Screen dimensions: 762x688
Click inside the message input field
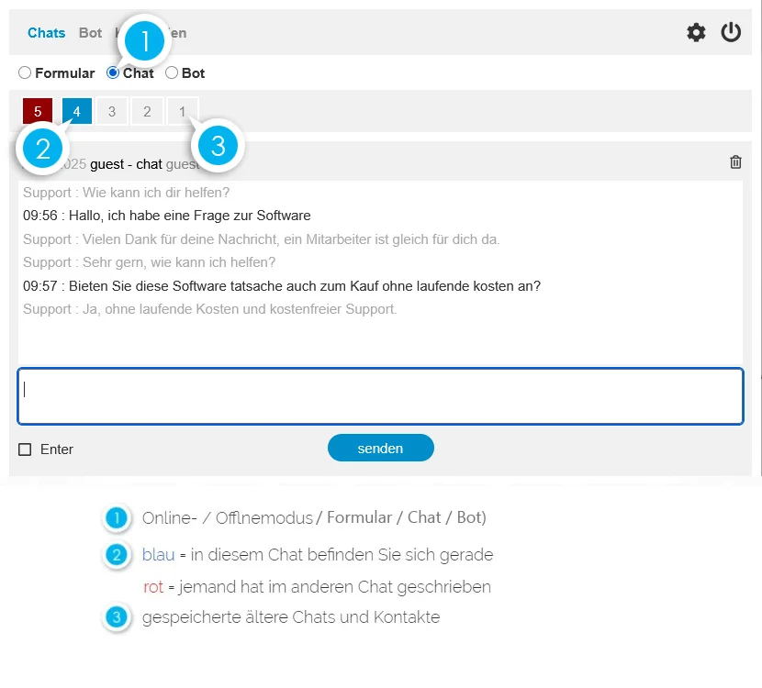pos(381,395)
